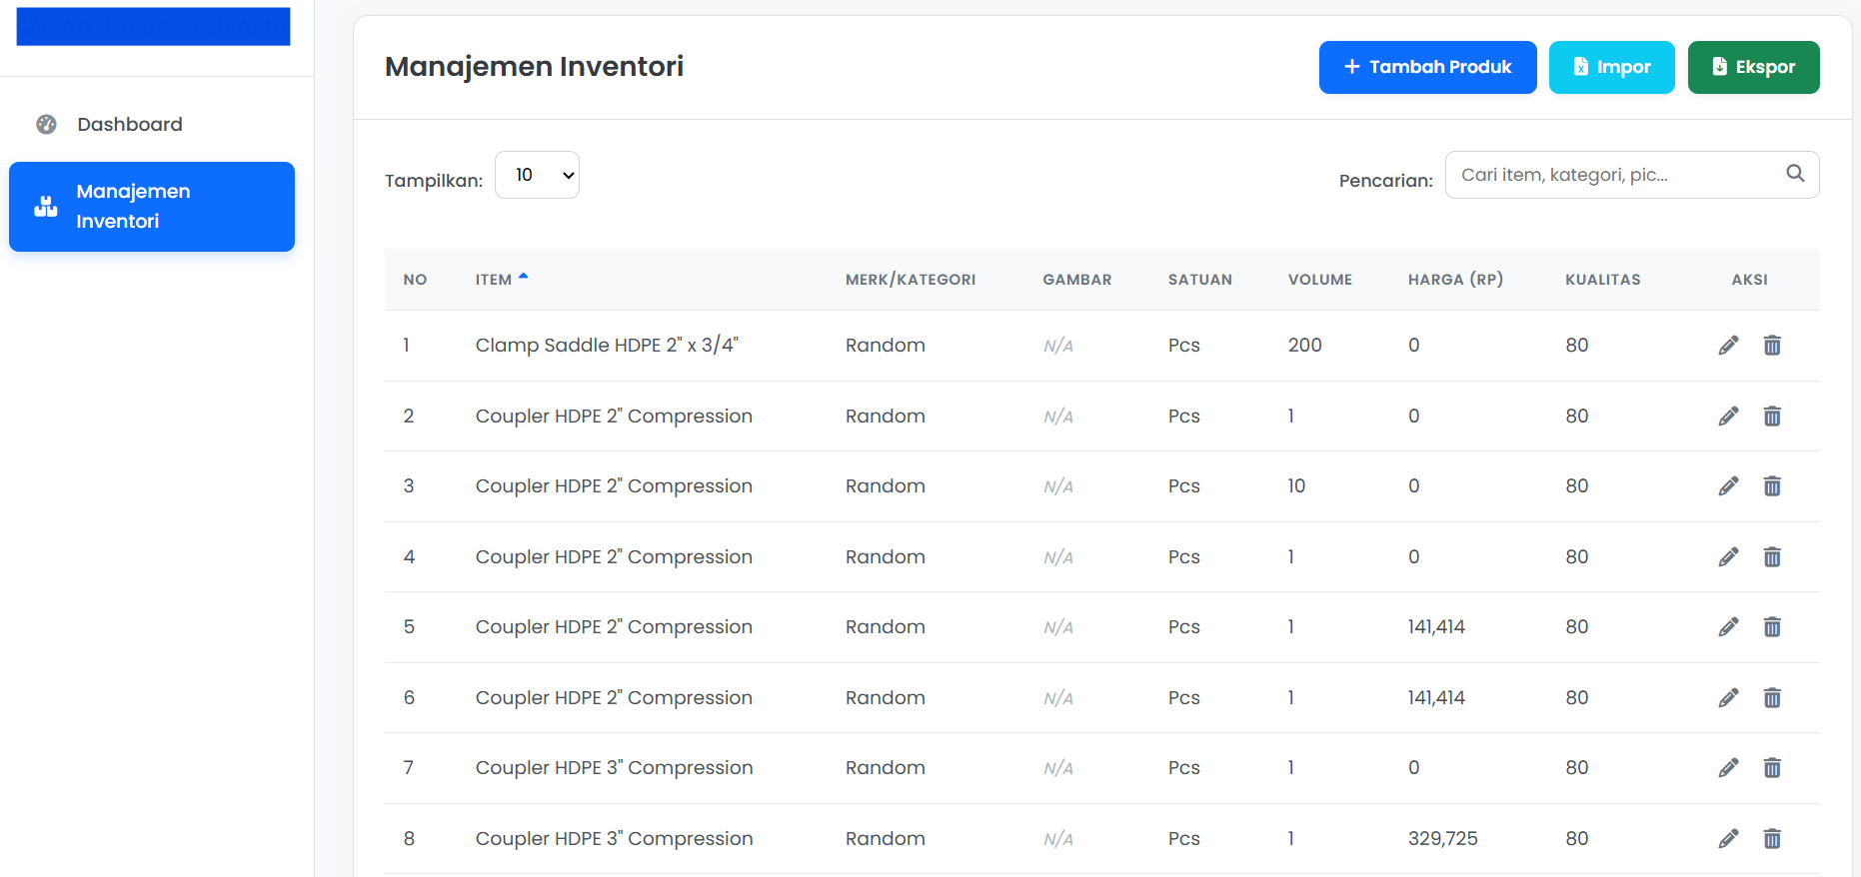The image size is (1861, 877).
Task: Click the Manajemen Inventori boxes icon
Action: pyautogui.click(x=46, y=207)
